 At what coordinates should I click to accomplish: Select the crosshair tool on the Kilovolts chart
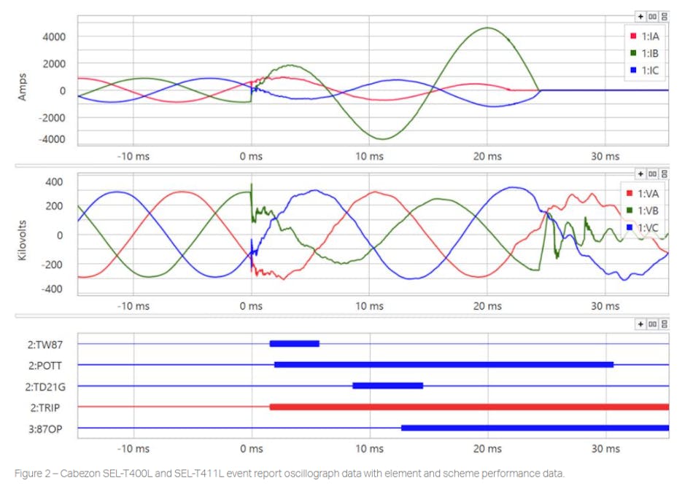[640, 173]
